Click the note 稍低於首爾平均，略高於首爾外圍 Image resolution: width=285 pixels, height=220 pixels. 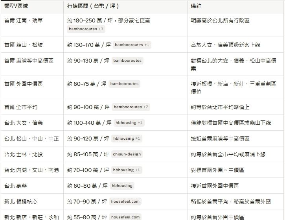tap(231, 202)
